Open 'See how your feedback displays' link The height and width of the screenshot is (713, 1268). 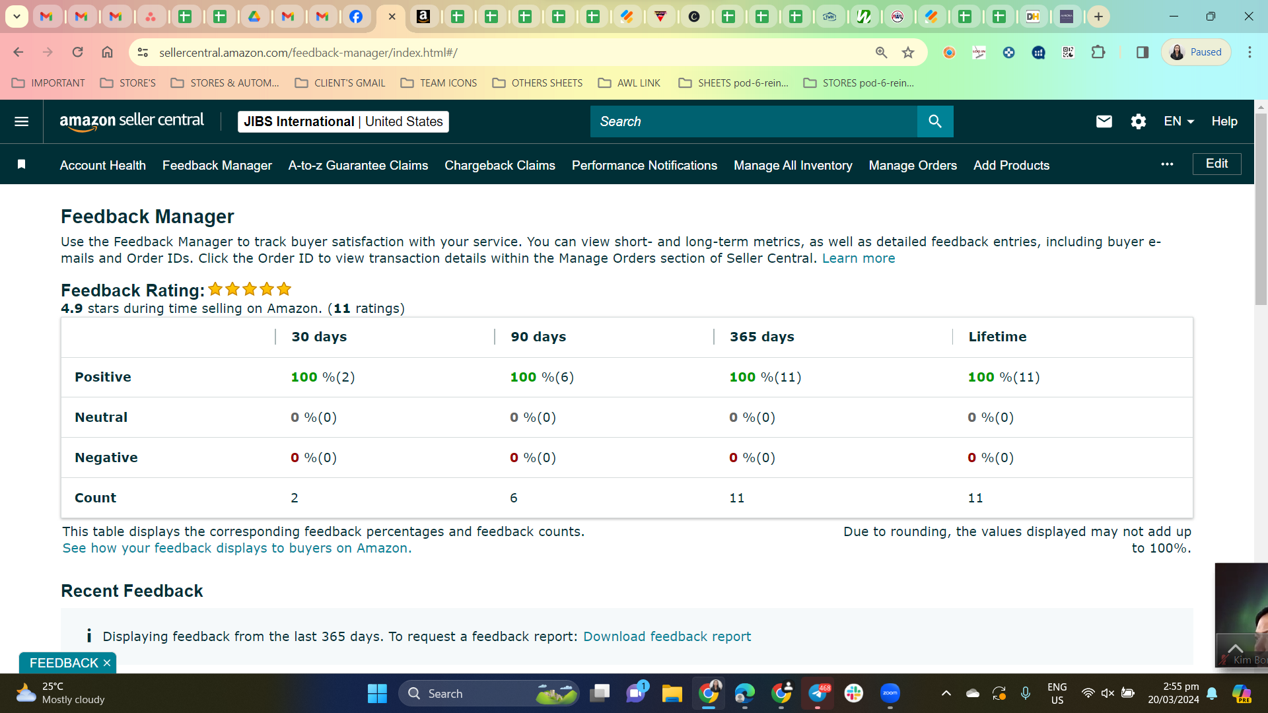point(237,548)
